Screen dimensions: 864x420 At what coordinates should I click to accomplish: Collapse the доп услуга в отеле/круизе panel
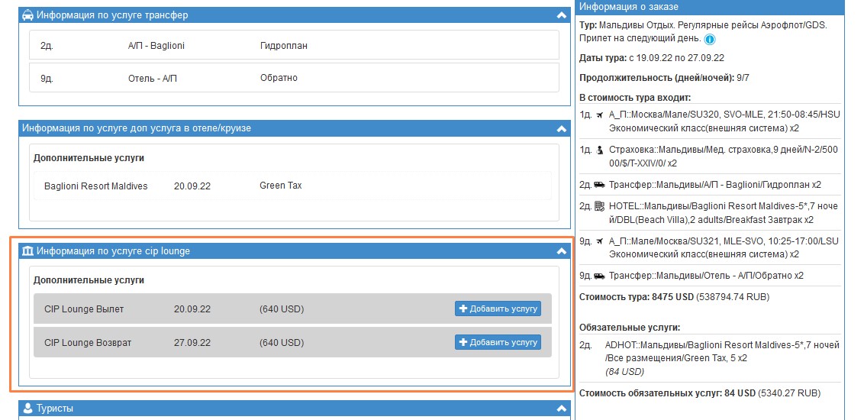click(562, 129)
